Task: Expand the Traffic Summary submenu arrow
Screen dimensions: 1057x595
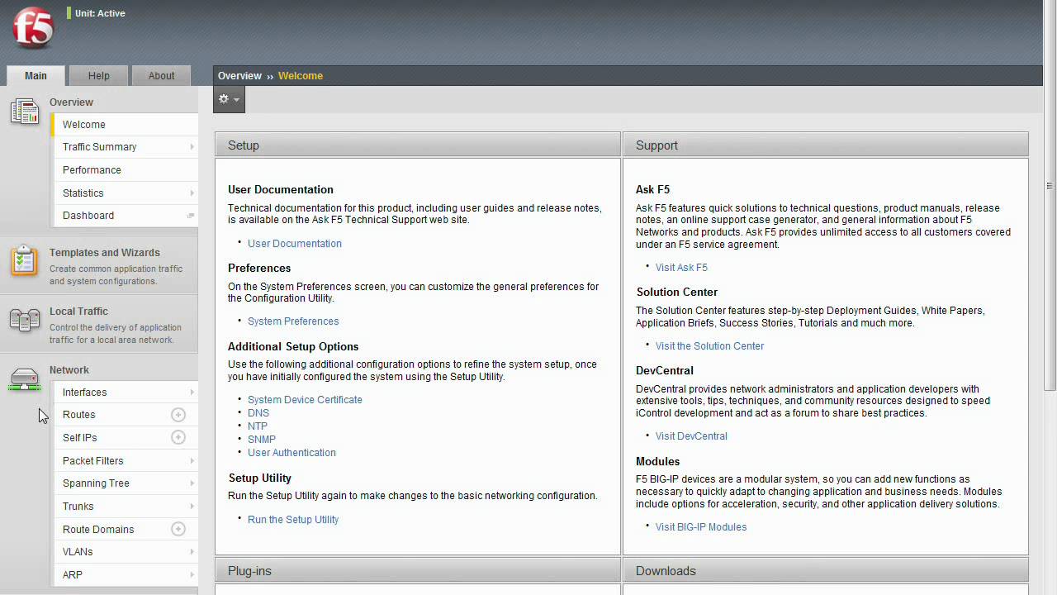Action: coord(192,147)
